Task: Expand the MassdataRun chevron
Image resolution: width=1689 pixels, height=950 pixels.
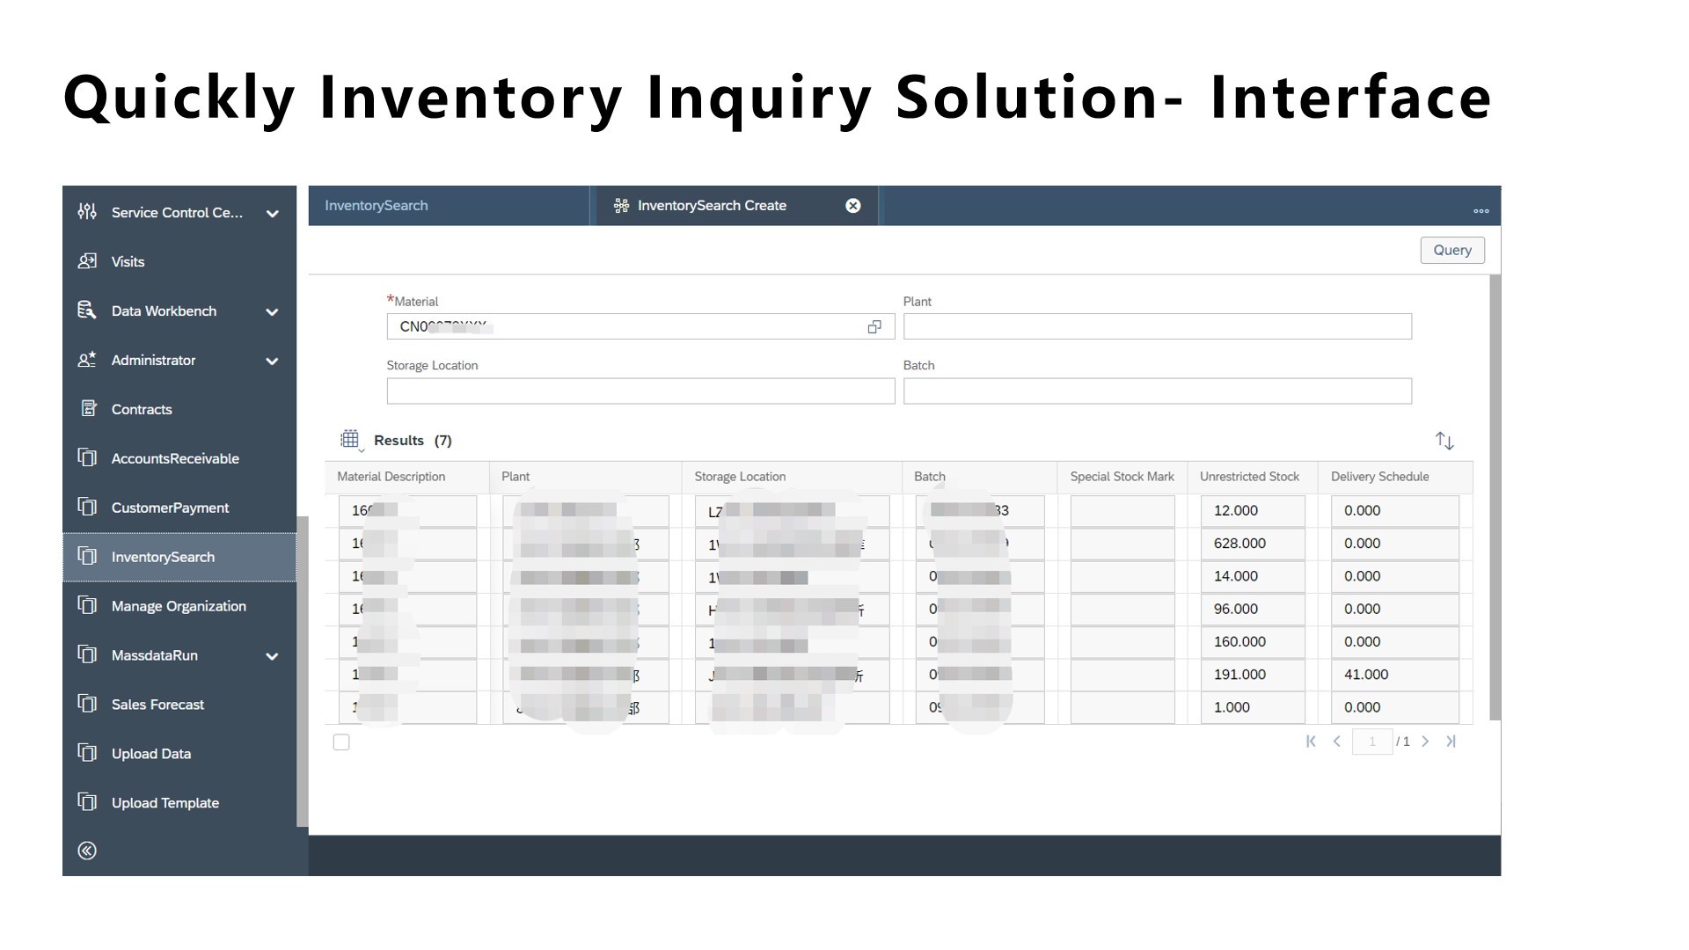Action: click(x=273, y=657)
